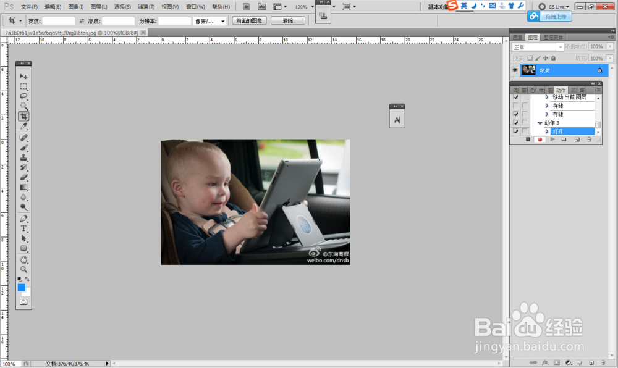The height and width of the screenshot is (368, 618).
Task: Swap width and height values
Action: (82, 21)
